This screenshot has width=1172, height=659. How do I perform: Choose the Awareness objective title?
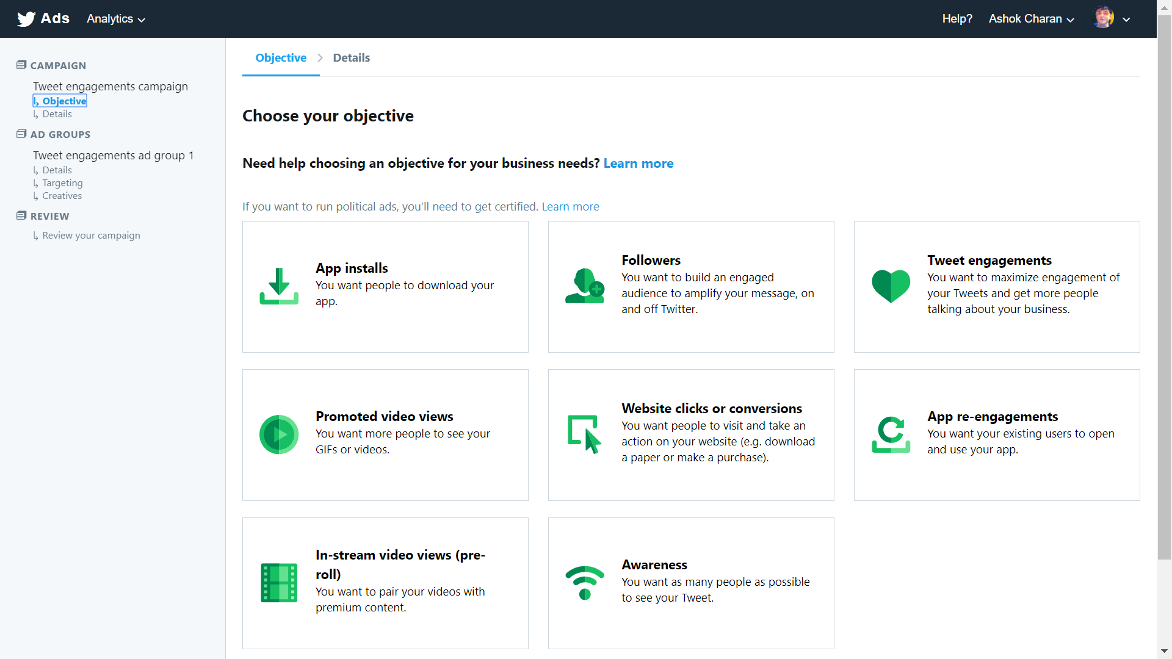[654, 564]
